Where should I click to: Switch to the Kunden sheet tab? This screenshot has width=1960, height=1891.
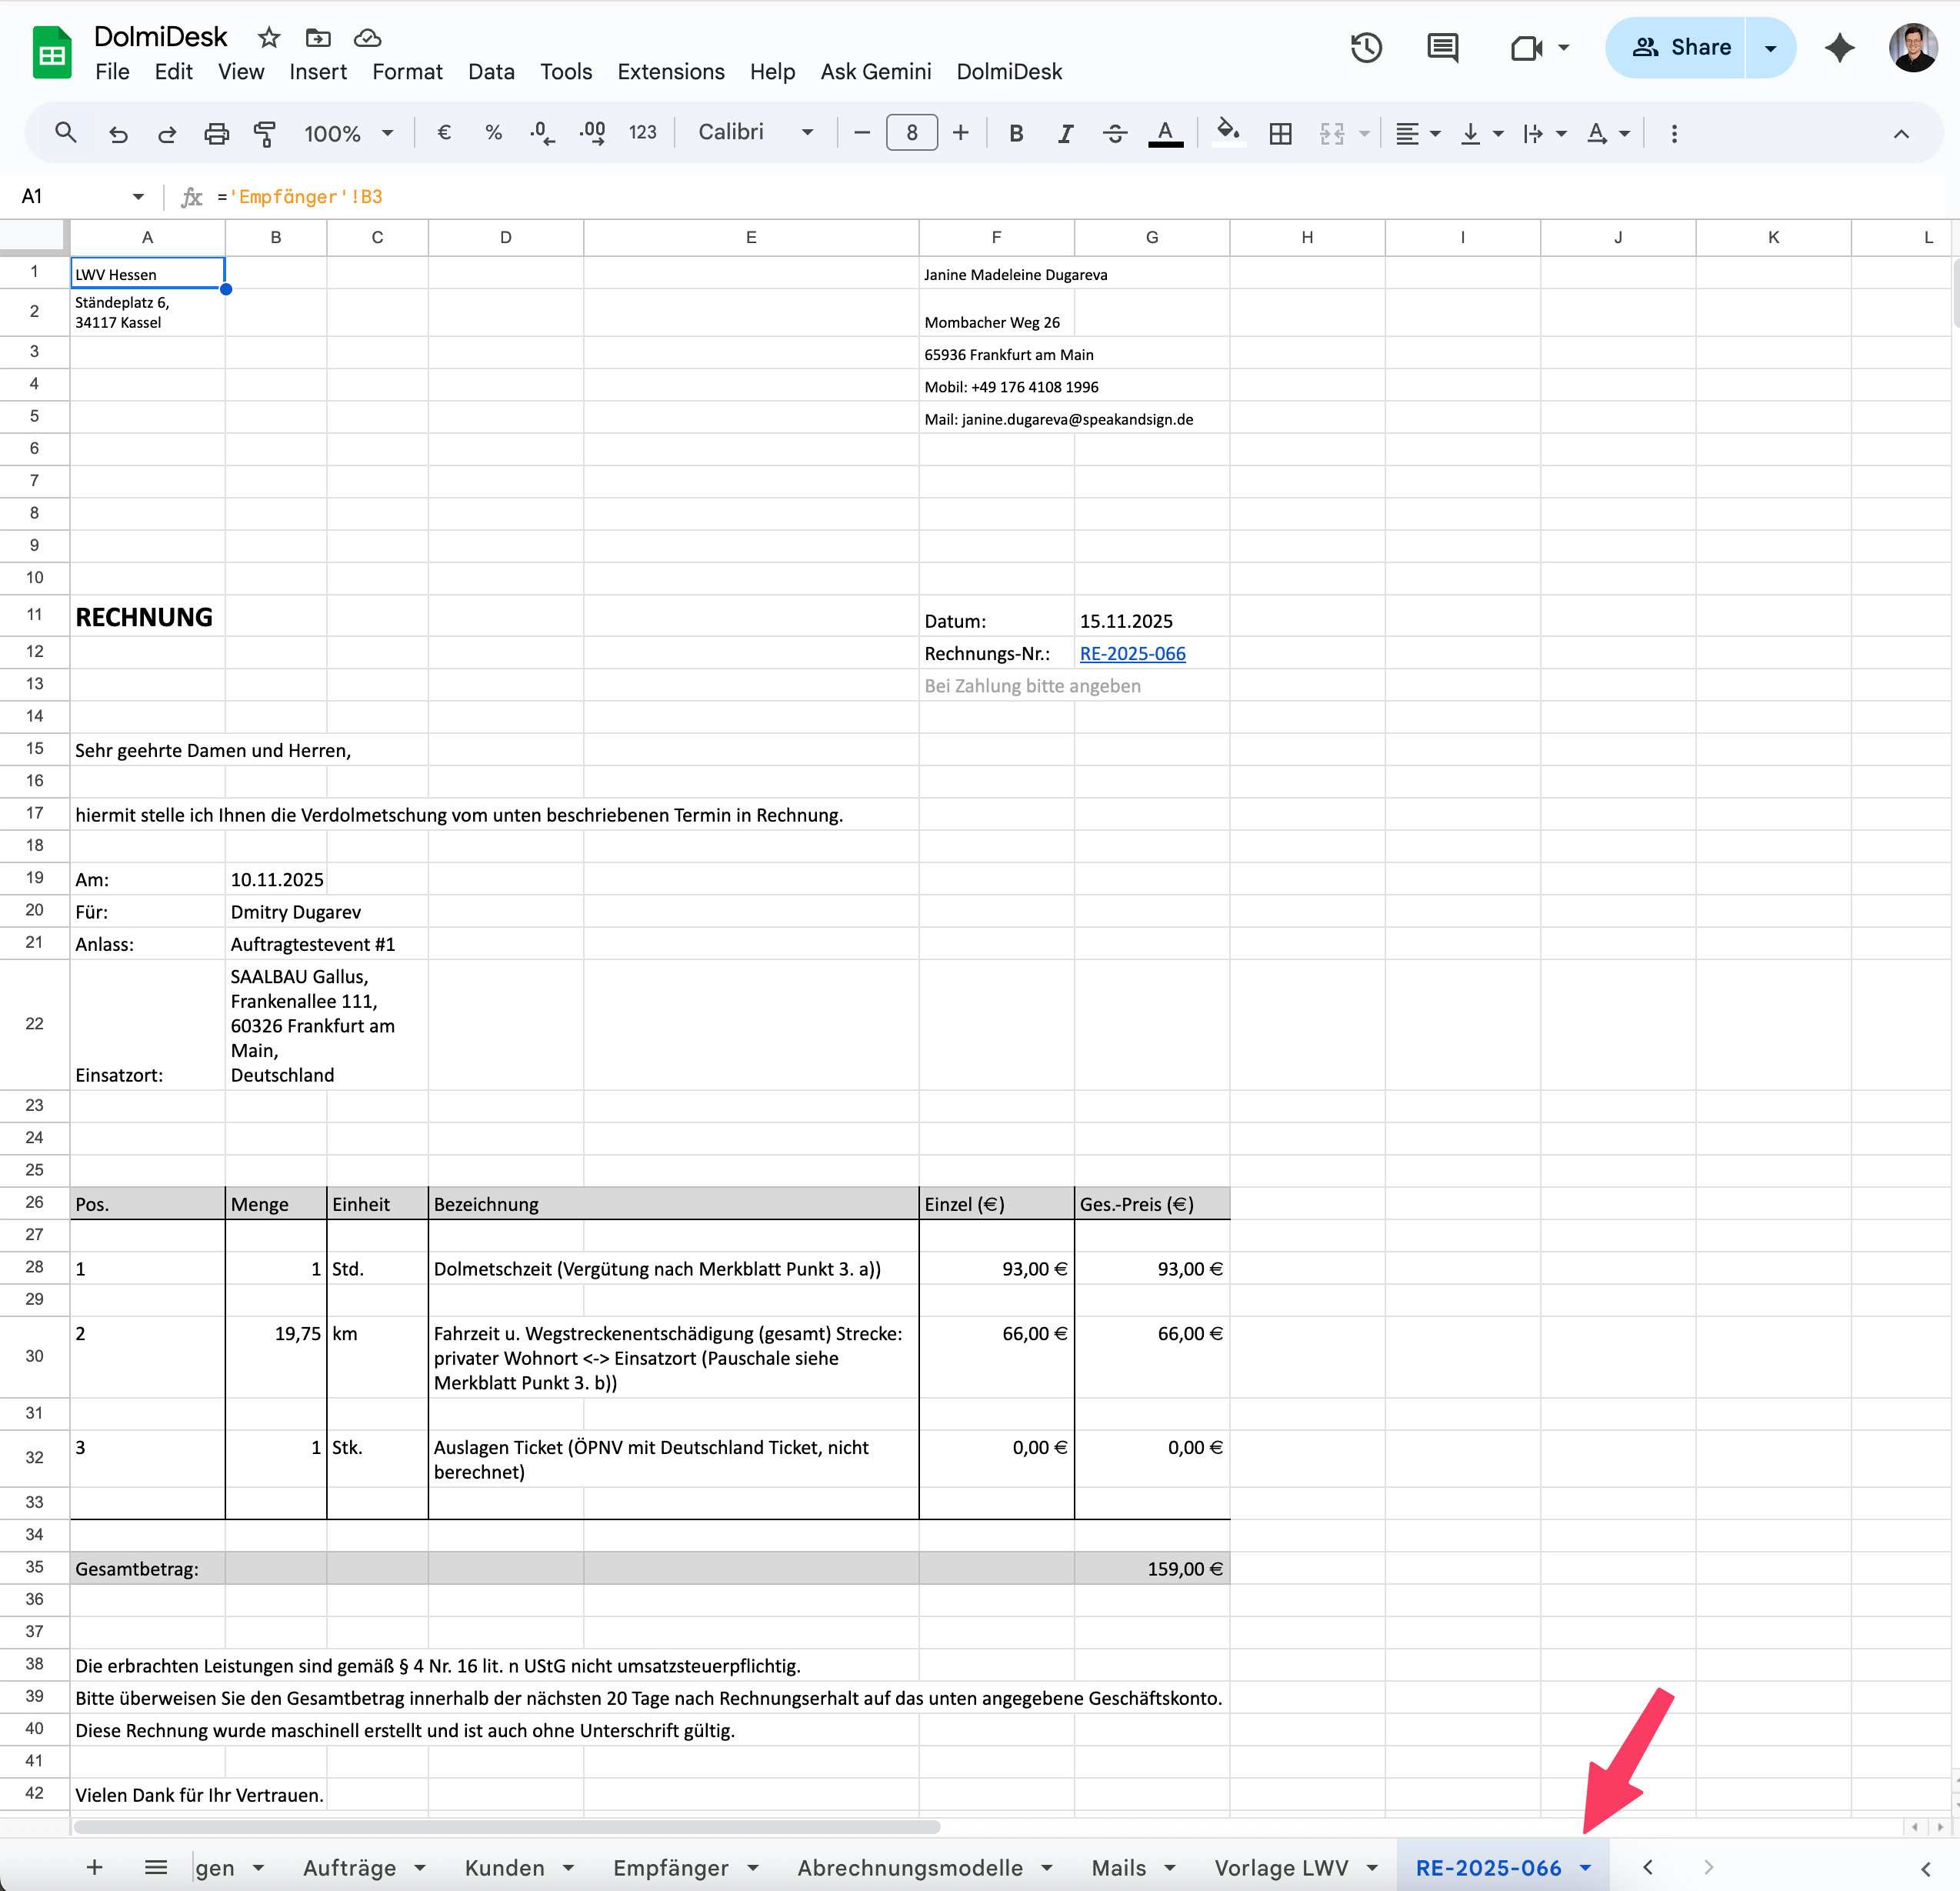504,1868
